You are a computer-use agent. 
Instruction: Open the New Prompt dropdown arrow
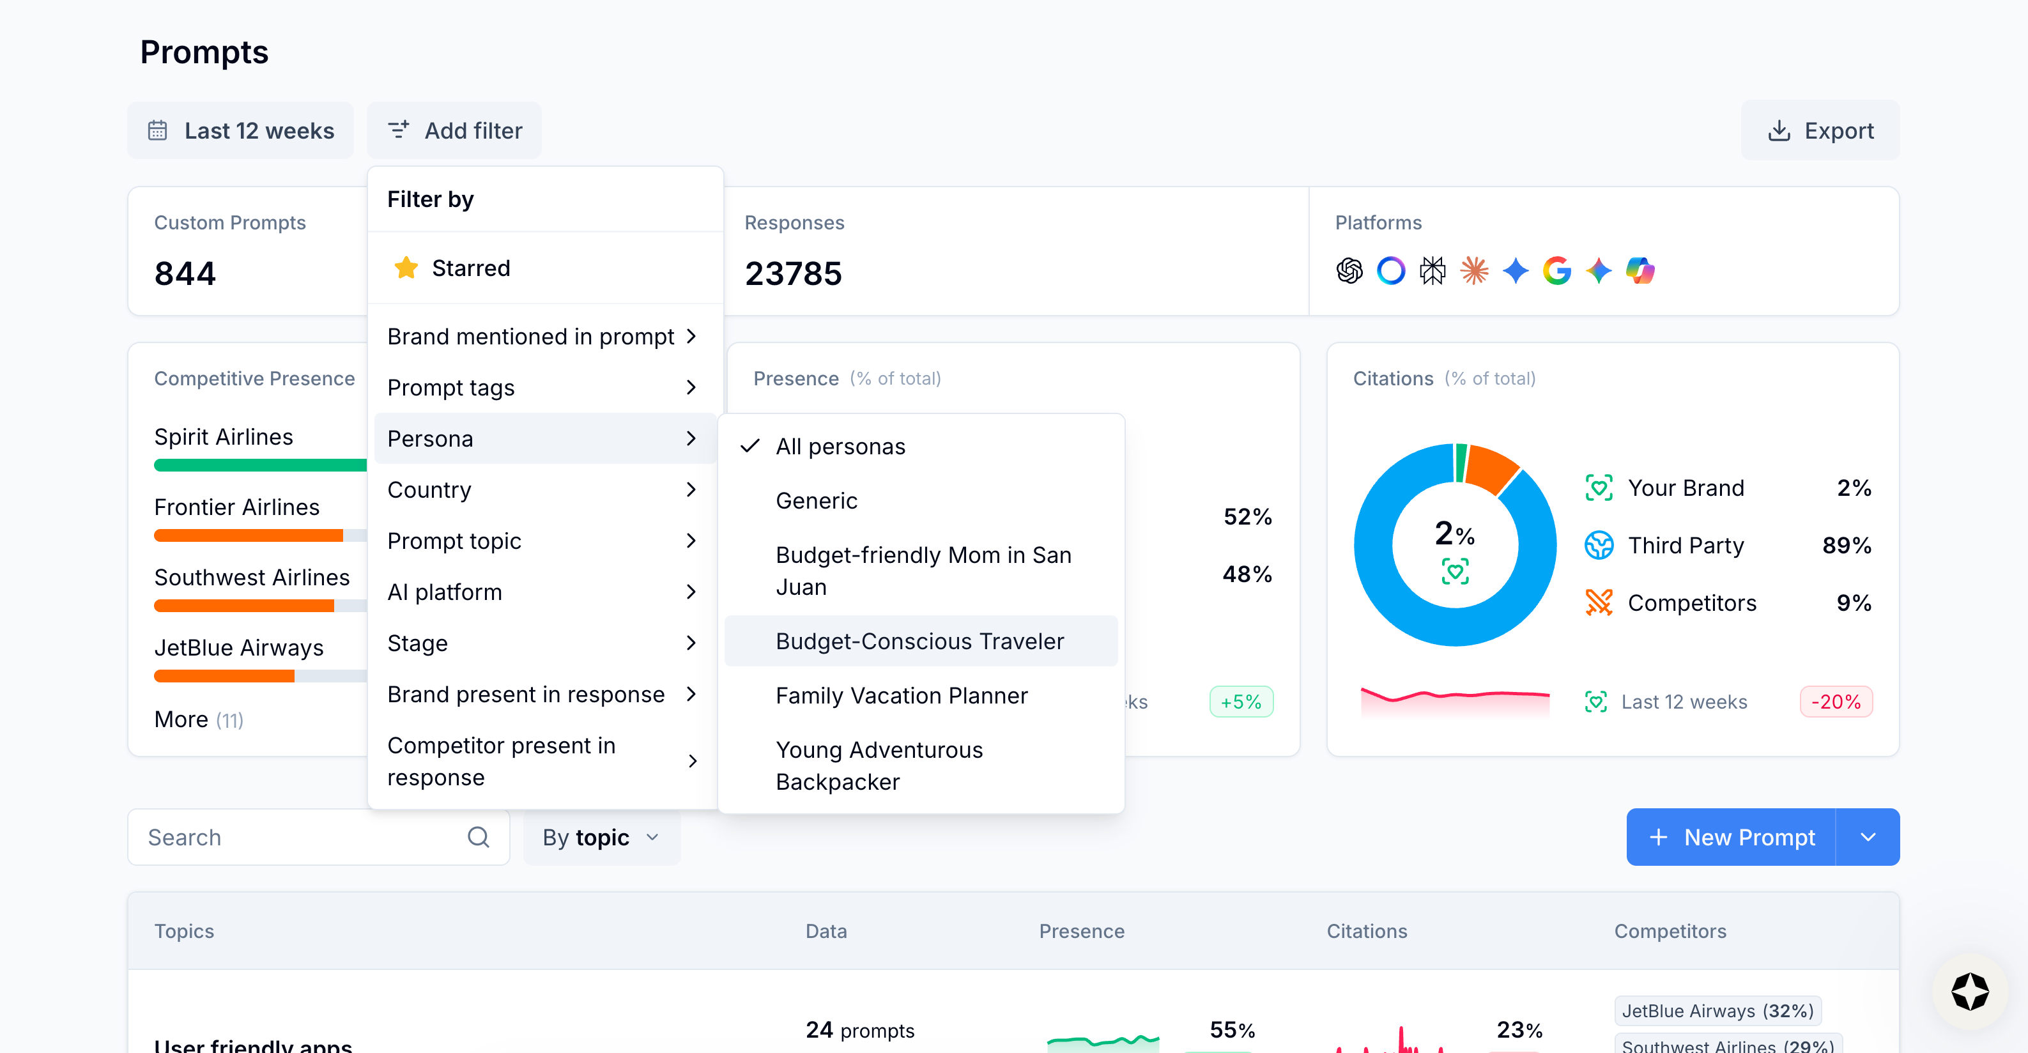click(x=1868, y=836)
